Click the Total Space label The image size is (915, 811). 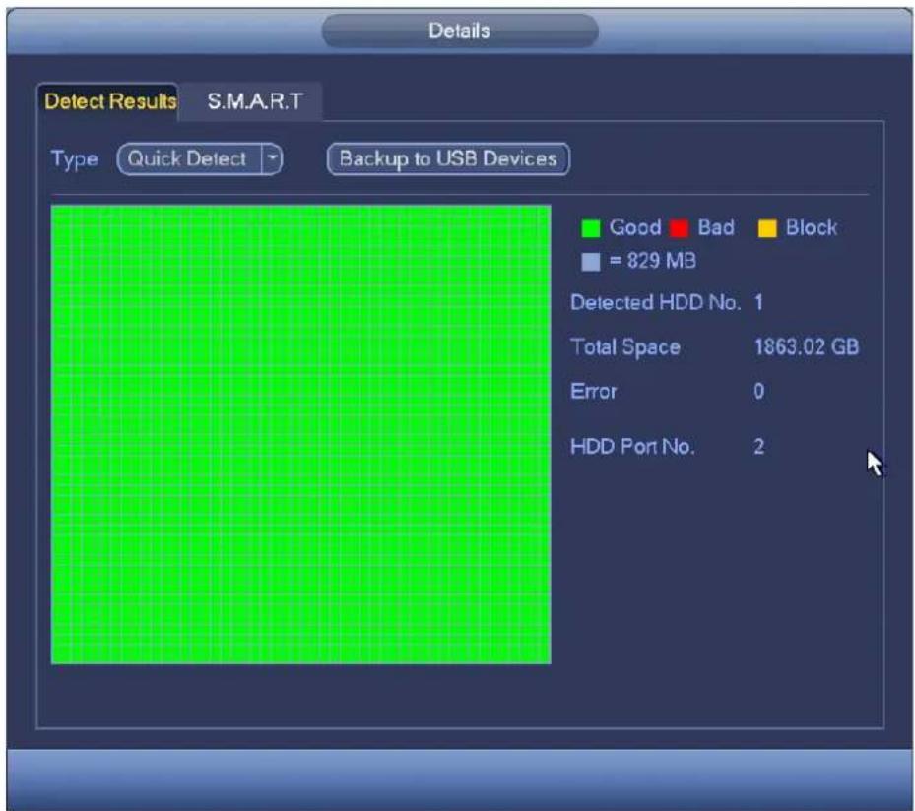coord(625,347)
